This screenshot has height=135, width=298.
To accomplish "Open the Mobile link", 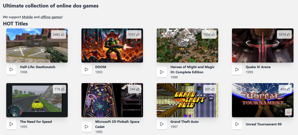I will coord(27,17).
